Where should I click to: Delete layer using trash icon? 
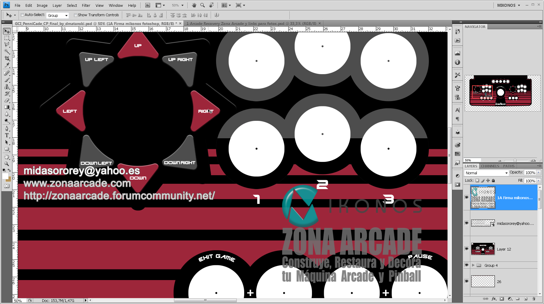point(534,299)
